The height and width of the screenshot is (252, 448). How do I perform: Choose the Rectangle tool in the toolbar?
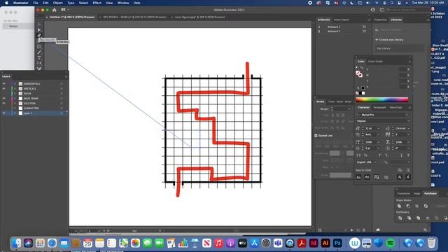click(x=39, y=47)
